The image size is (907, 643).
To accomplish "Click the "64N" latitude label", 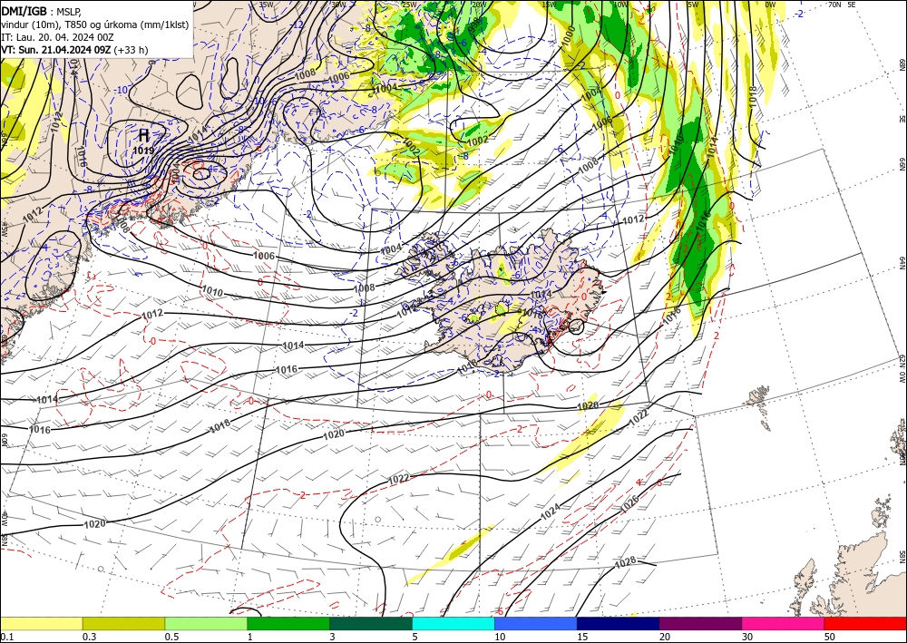I will coord(902,262).
